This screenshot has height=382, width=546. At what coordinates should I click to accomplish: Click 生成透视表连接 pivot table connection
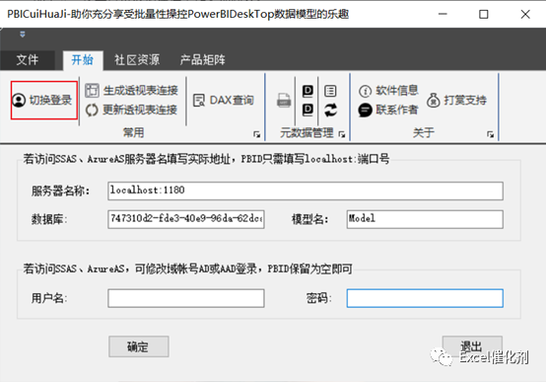[x=132, y=91]
